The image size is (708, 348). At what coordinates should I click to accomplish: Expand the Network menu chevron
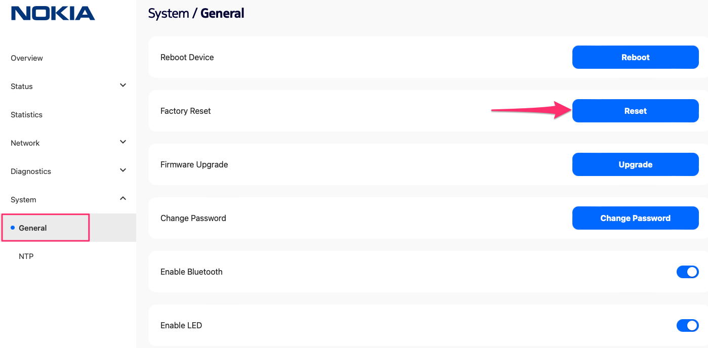pyautogui.click(x=122, y=142)
